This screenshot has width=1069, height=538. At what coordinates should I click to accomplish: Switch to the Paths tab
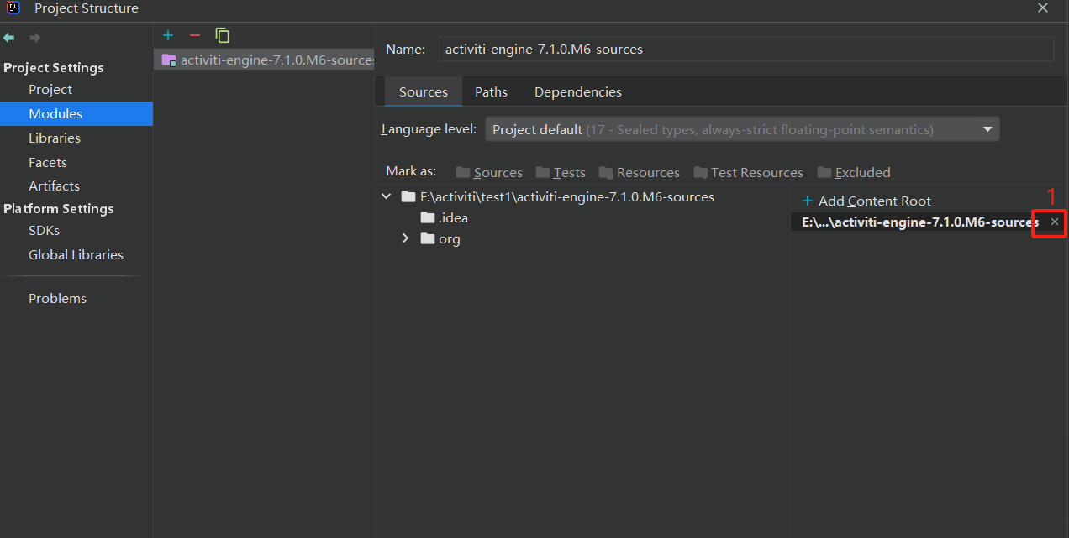pos(491,92)
